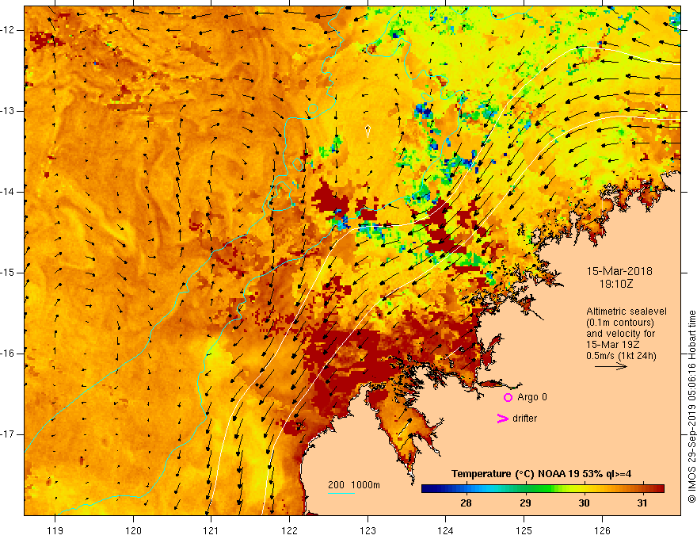The height and width of the screenshot is (539, 697).
Task: Click the latitude axis label "-16"
Action: 8,354
